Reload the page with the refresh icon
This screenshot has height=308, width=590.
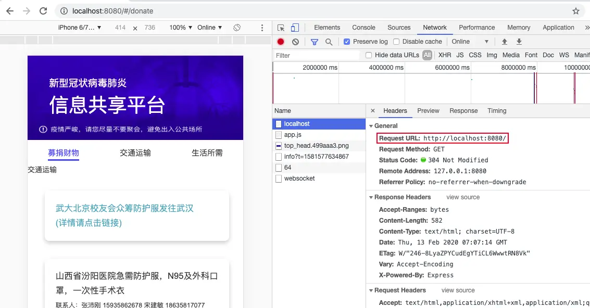pyautogui.click(x=43, y=11)
